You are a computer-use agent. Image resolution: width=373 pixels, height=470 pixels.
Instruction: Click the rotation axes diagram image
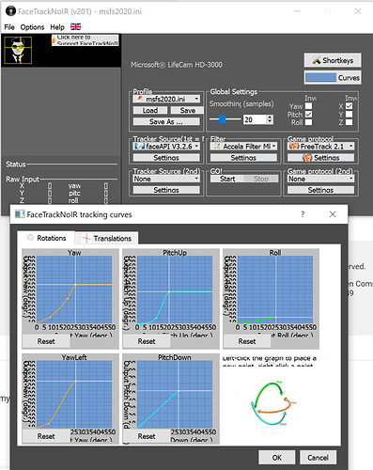pos(273,403)
